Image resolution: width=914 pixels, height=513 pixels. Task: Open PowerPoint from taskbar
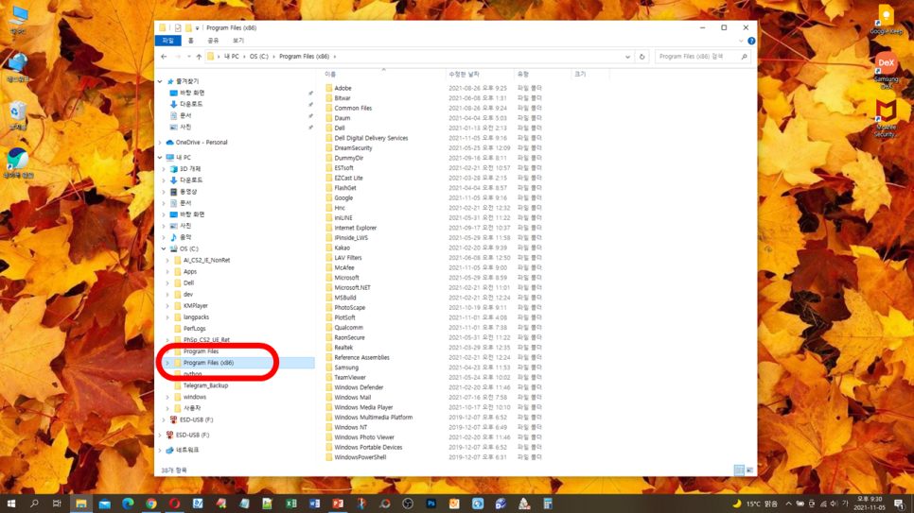[x=338, y=504]
